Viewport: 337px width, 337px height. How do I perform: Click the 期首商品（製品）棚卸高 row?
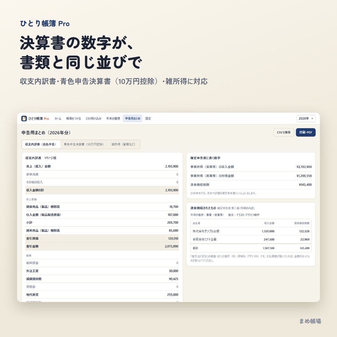[x=102, y=207]
